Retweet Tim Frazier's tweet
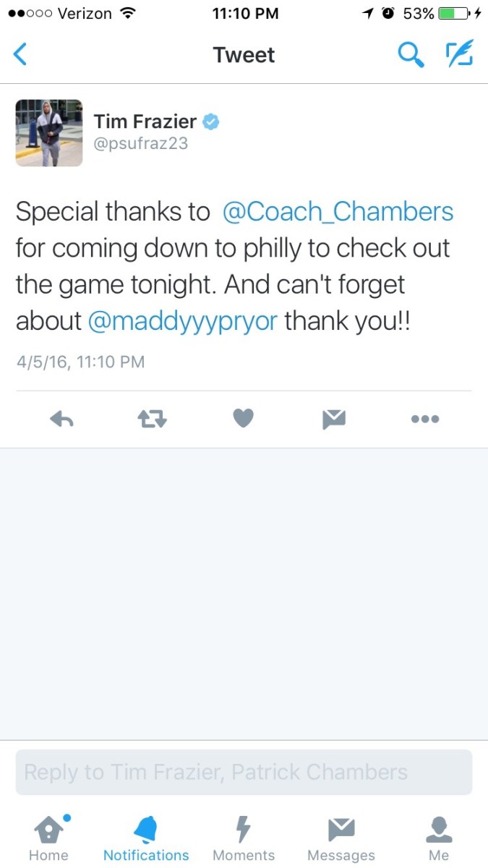 pyautogui.click(x=152, y=419)
